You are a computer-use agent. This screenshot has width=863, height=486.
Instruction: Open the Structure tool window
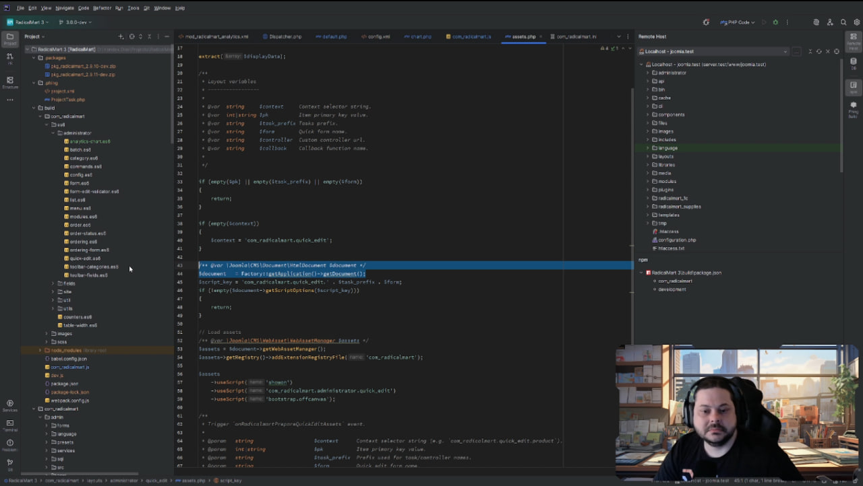point(9,82)
